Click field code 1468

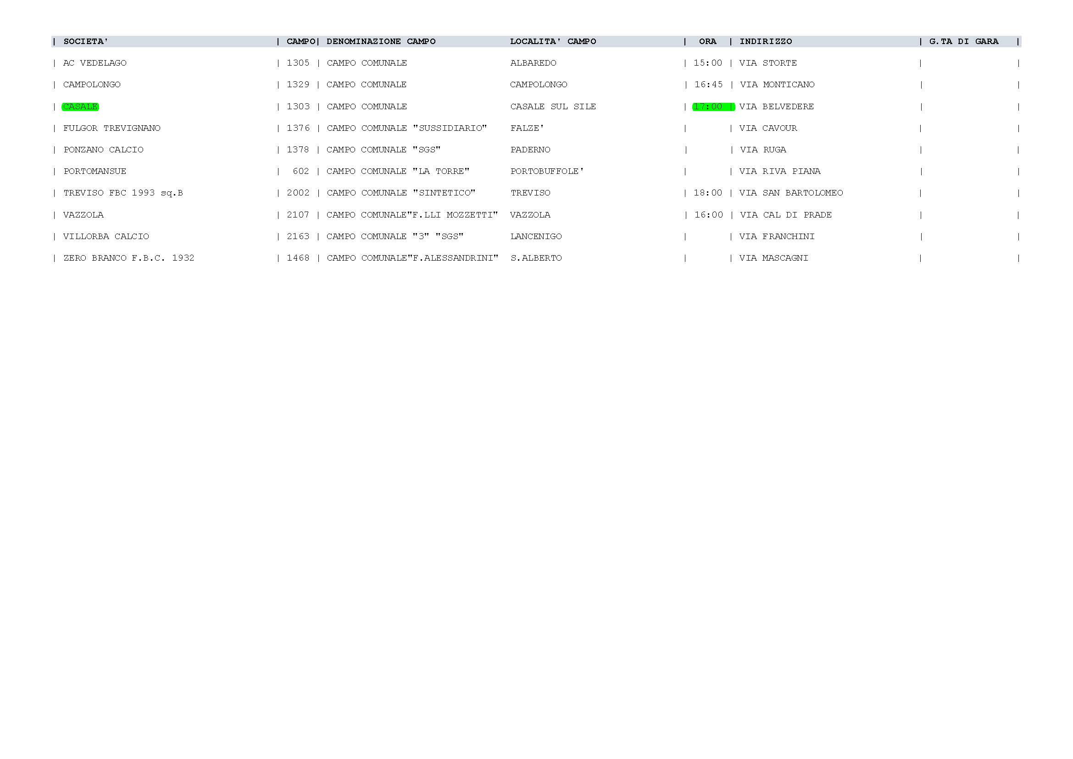pos(298,258)
